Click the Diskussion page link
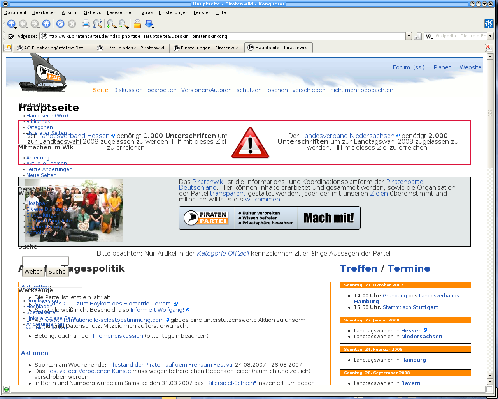 tap(128, 90)
